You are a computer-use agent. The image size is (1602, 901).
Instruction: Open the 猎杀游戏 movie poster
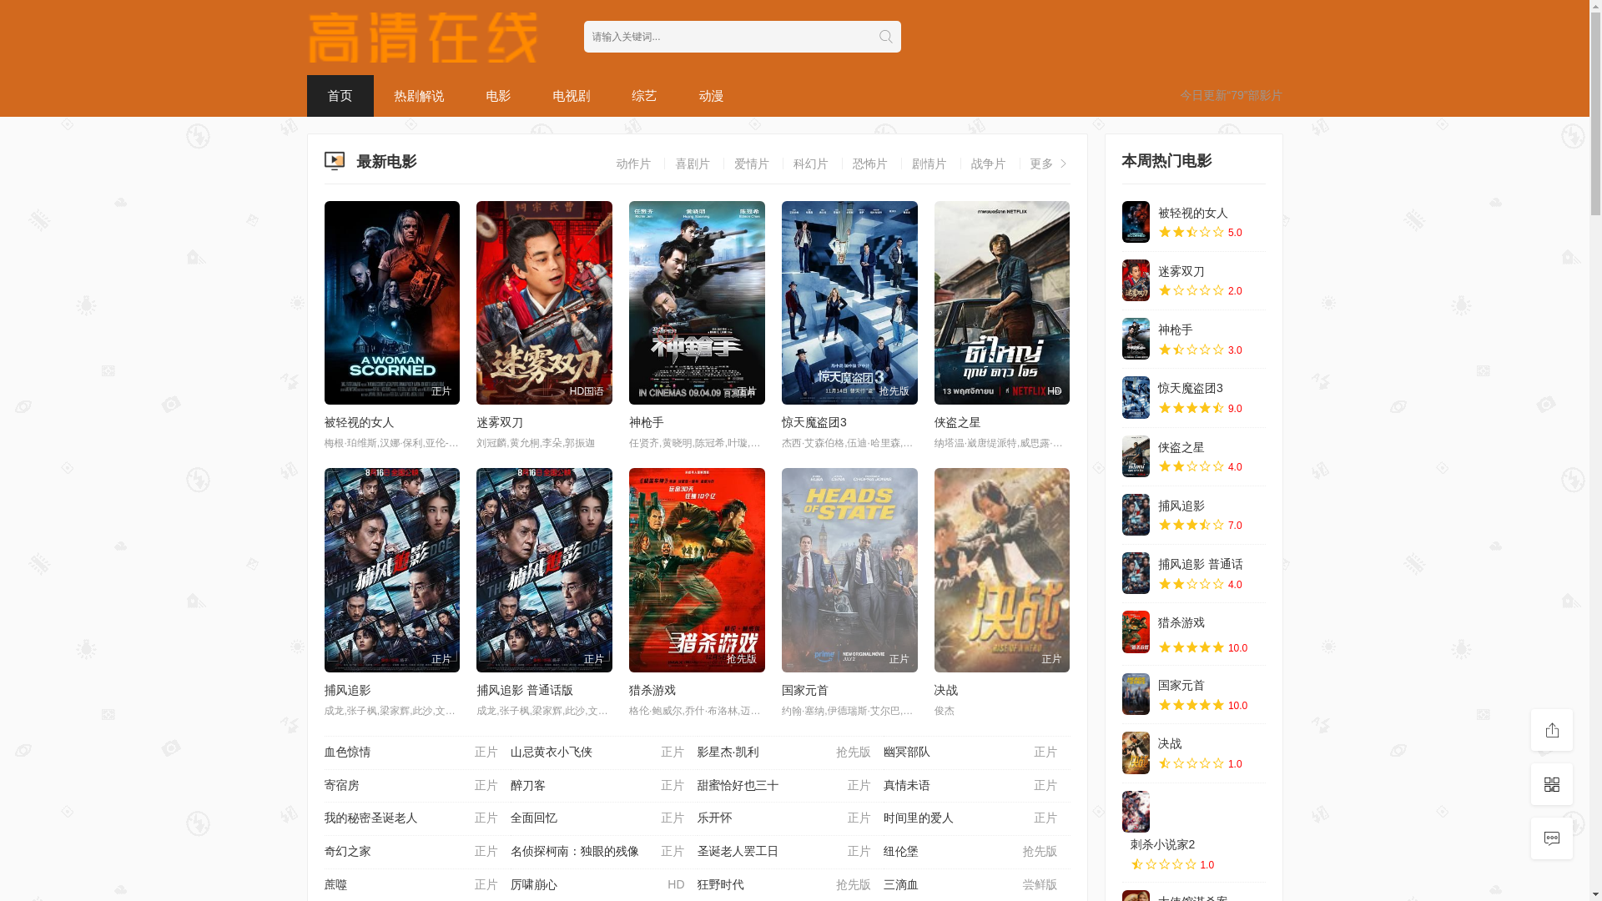coord(697,570)
